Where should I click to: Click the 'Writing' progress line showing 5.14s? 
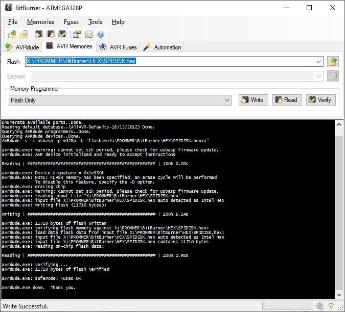point(95,214)
